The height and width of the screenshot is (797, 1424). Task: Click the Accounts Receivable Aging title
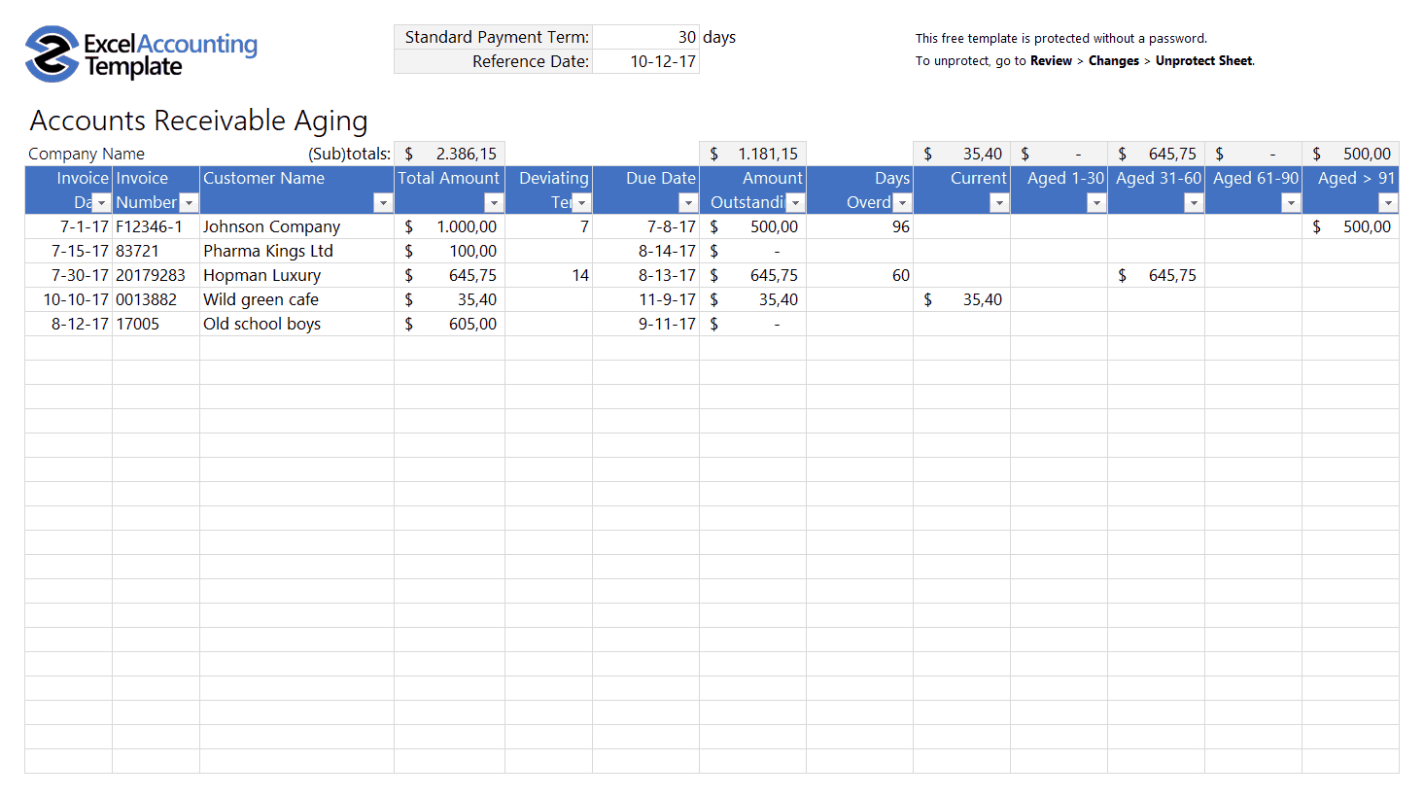(x=198, y=121)
